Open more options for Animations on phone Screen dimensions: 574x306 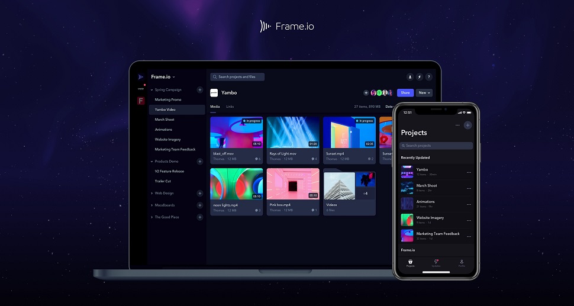469,205
